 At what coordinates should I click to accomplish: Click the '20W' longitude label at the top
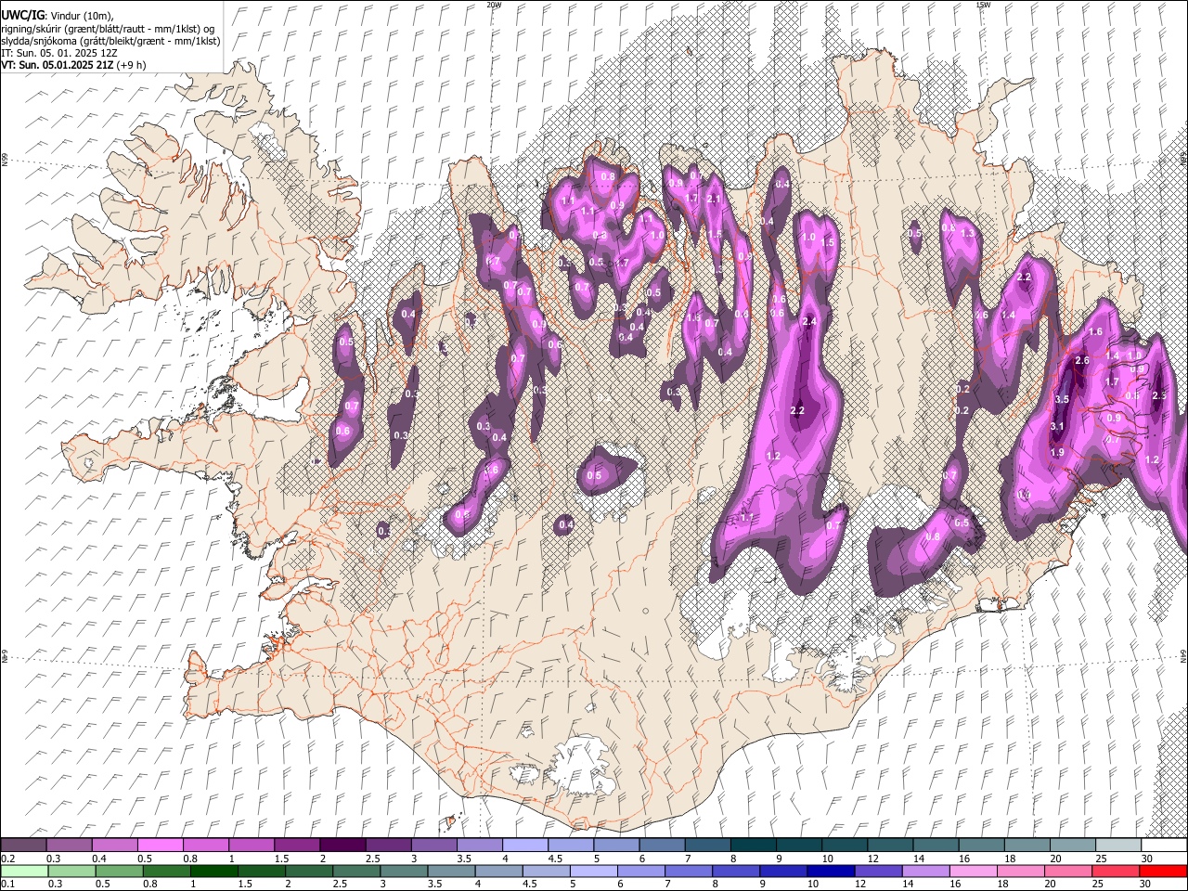[x=494, y=5]
